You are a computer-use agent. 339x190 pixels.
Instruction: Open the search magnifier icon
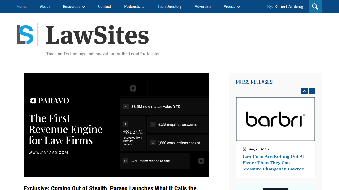click(x=315, y=7)
